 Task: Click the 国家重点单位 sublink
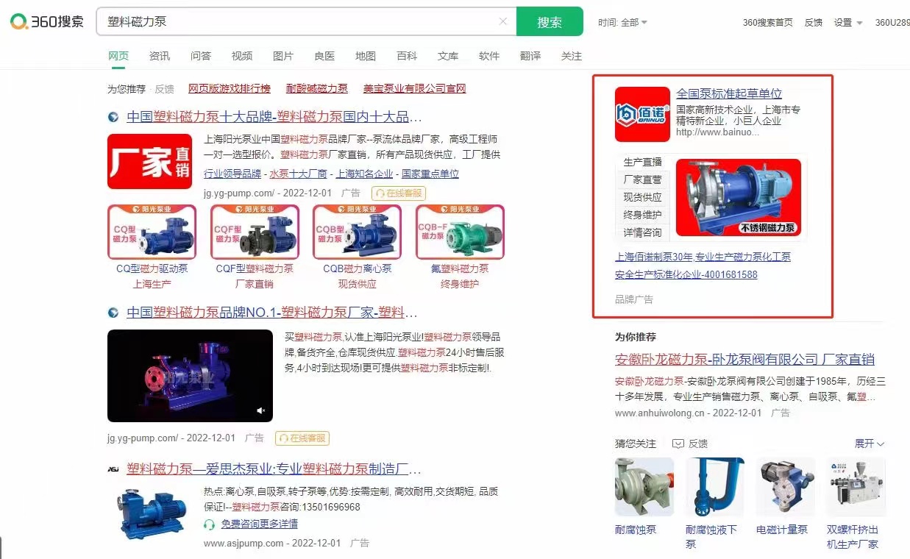click(x=430, y=174)
